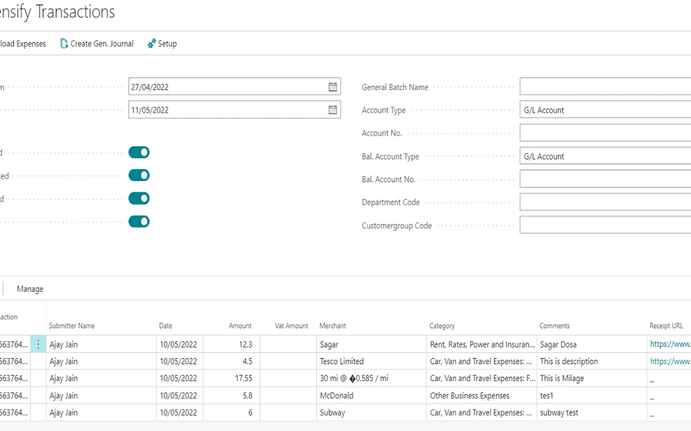Focus the General Batch Name field
This screenshot has width=691, height=431.
(x=605, y=87)
